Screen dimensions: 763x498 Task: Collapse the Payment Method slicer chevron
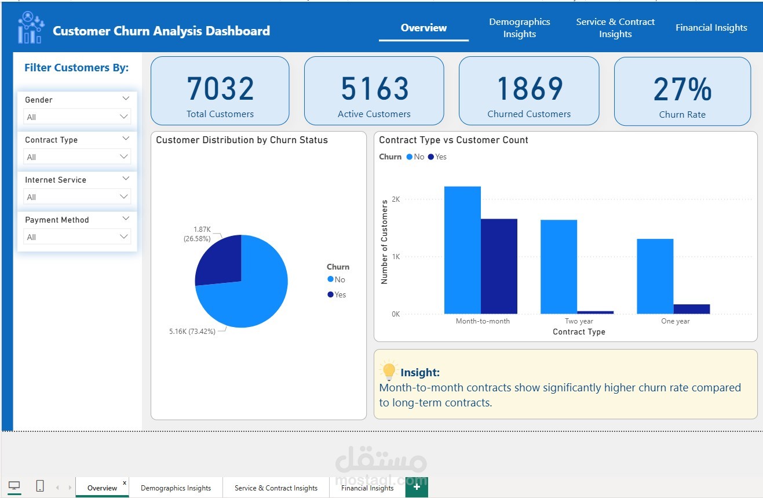pos(126,219)
